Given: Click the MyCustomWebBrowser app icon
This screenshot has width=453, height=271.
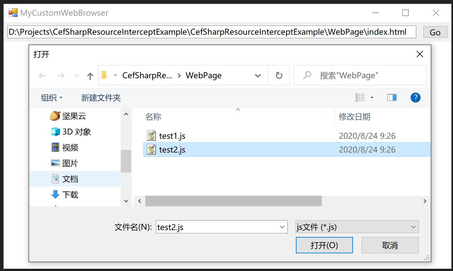Looking at the screenshot, I should coord(13,13).
